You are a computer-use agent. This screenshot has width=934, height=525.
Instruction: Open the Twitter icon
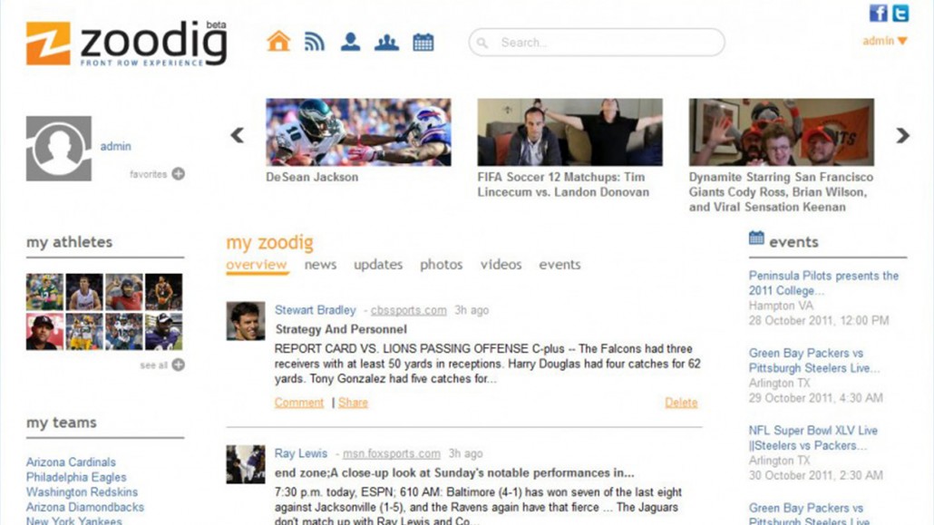[x=900, y=13]
